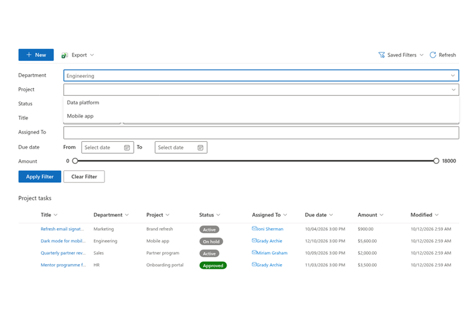Grab the Amount slider maximum handle
The height and width of the screenshot is (317, 476).
pyautogui.click(x=436, y=161)
